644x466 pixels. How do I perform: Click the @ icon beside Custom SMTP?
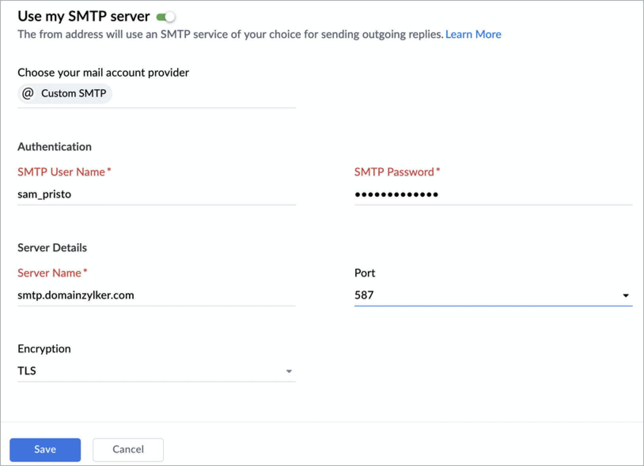point(28,94)
